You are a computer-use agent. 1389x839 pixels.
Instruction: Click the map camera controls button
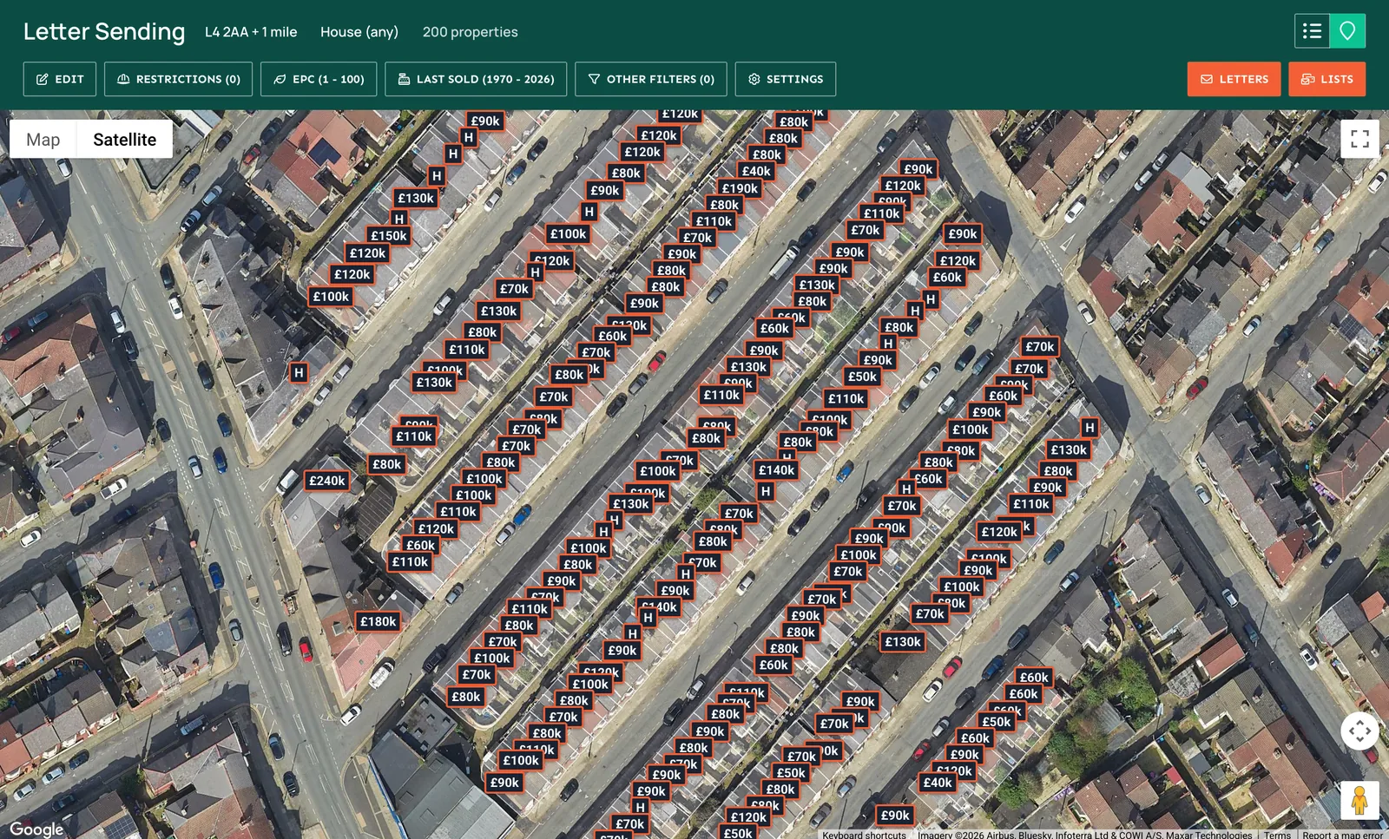pos(1359,731)
